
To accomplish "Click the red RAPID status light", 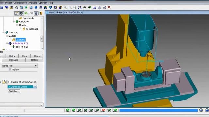I will click(103, 110).
